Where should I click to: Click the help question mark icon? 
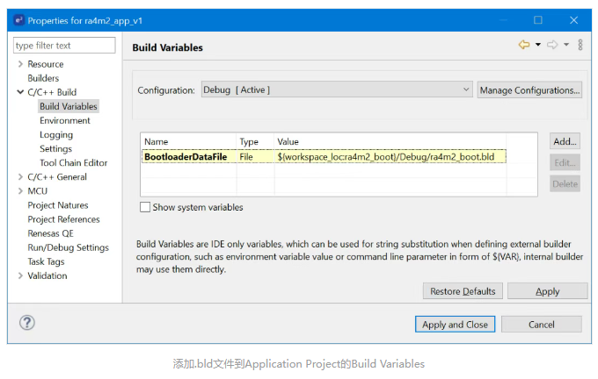(27, 323)
